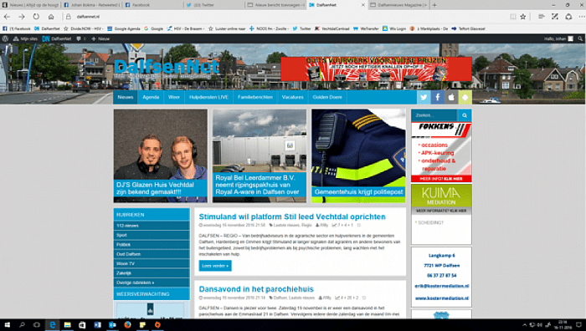Open the Windows Start menu
The height and width of the screenshot is (331, 586).
click(x=7, y=324)
